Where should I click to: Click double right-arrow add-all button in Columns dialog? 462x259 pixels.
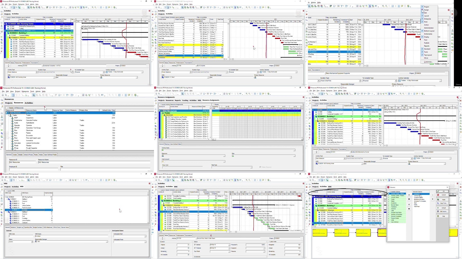tap(409, 199)
